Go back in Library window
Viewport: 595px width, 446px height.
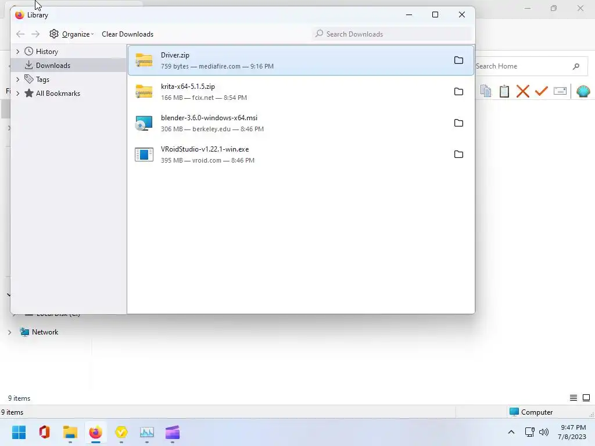coord(20,34)
